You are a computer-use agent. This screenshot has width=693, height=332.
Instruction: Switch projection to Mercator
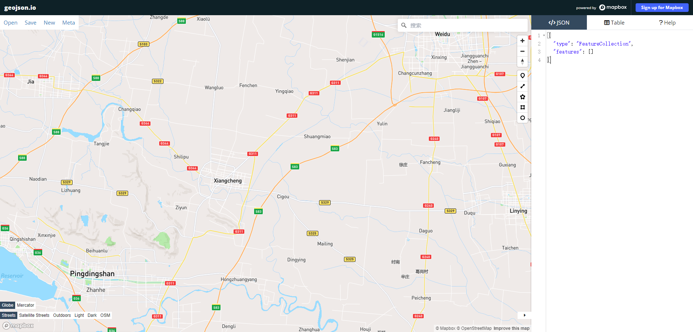[x=26, y=305]
